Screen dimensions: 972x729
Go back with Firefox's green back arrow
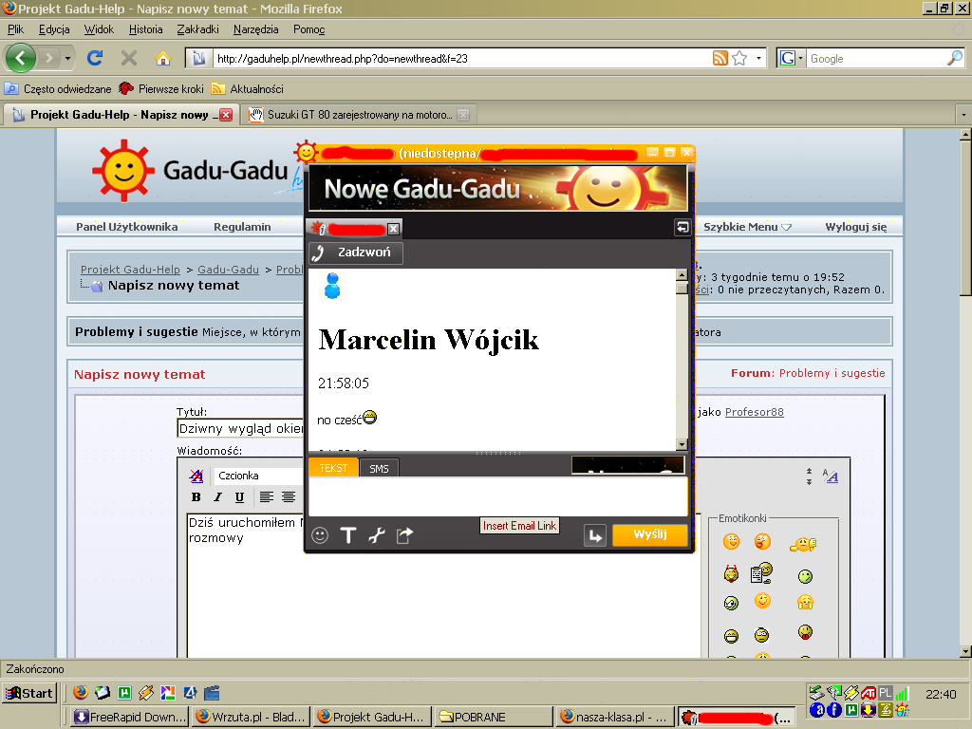pyautogui.click(x=21, y=58)
